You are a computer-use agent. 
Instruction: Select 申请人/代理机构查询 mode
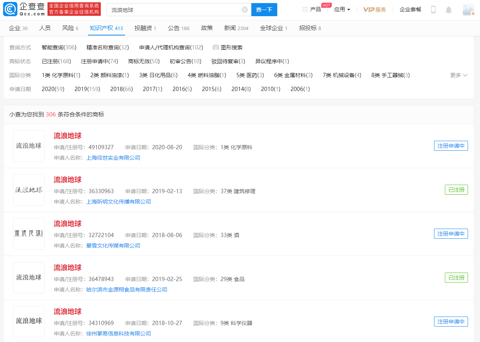click(171, 47)
